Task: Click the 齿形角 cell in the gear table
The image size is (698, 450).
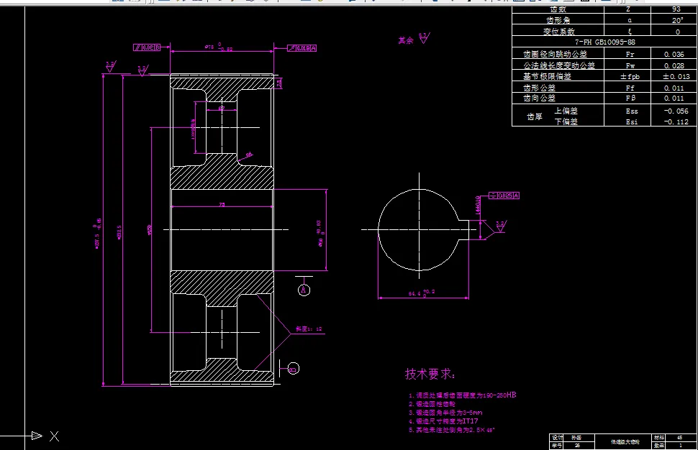Action: [x=558, y=20]
